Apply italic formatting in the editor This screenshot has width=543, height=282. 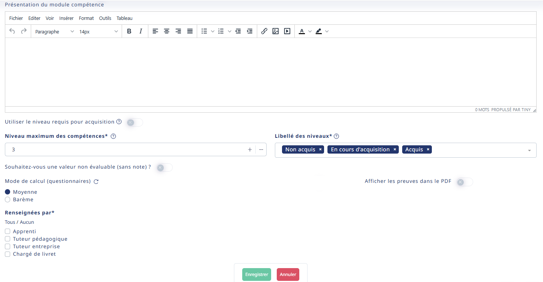tap(141, 32)
